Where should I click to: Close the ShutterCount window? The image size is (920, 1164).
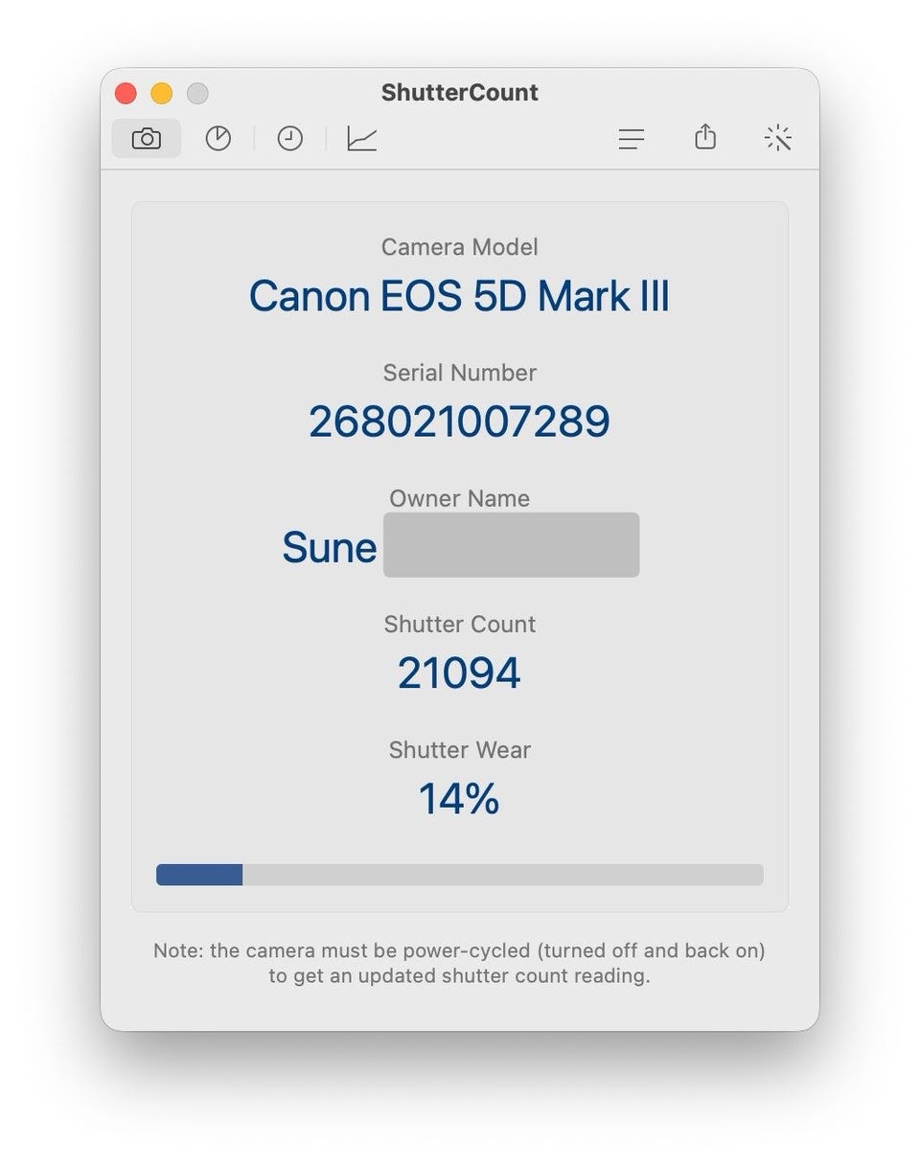pos(126,93)
